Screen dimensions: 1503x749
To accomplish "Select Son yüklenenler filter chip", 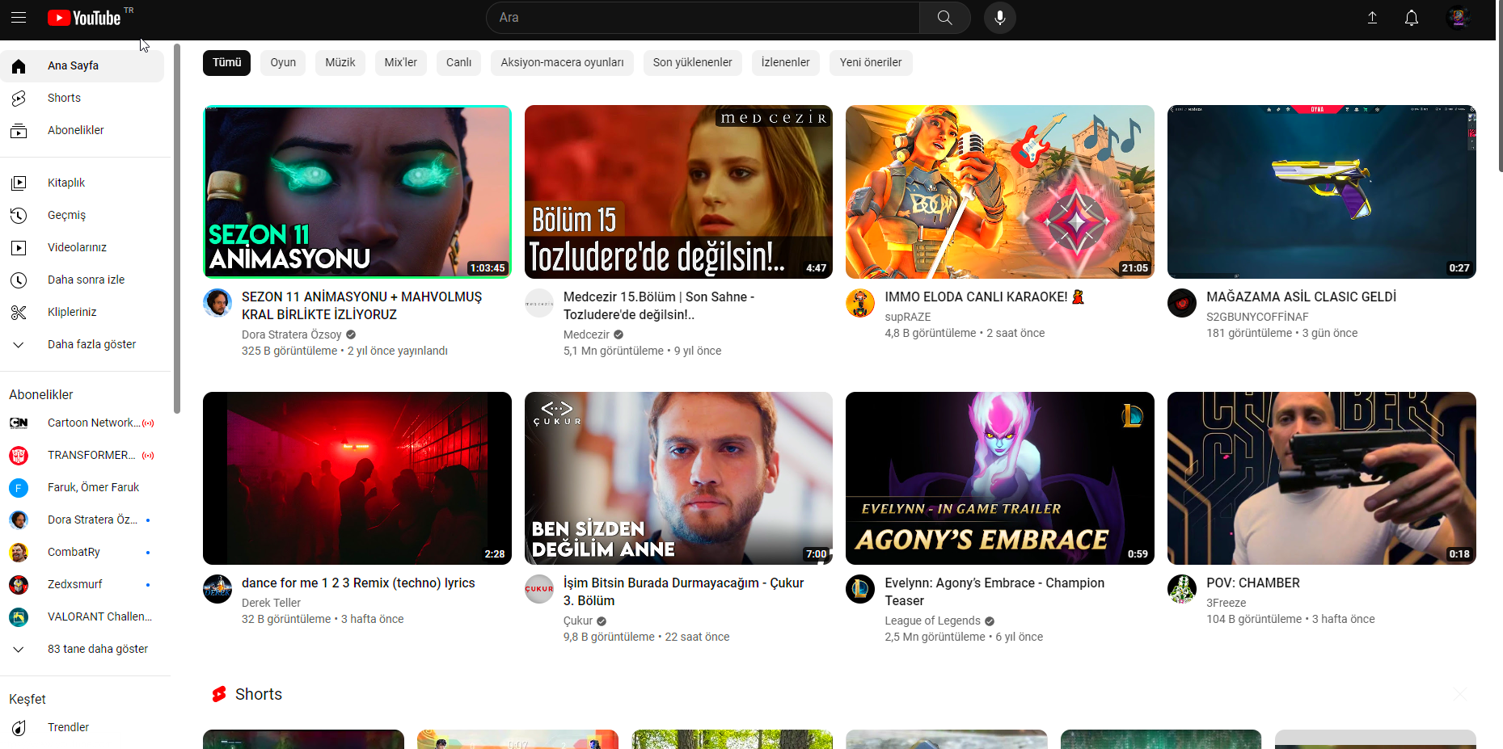I will [693, 62].
